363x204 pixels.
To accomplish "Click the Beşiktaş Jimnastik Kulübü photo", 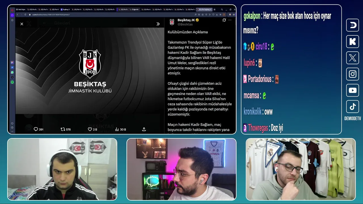I will 90,71.
